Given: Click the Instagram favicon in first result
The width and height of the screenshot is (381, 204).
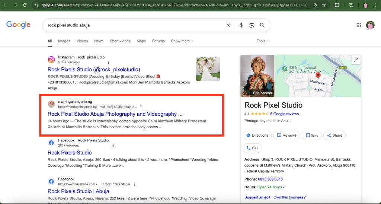Looking at the screenshot, I should [x=51, y=60].
